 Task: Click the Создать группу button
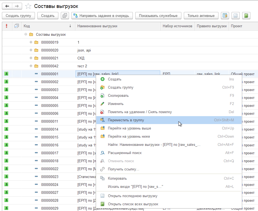coord(18,16)
